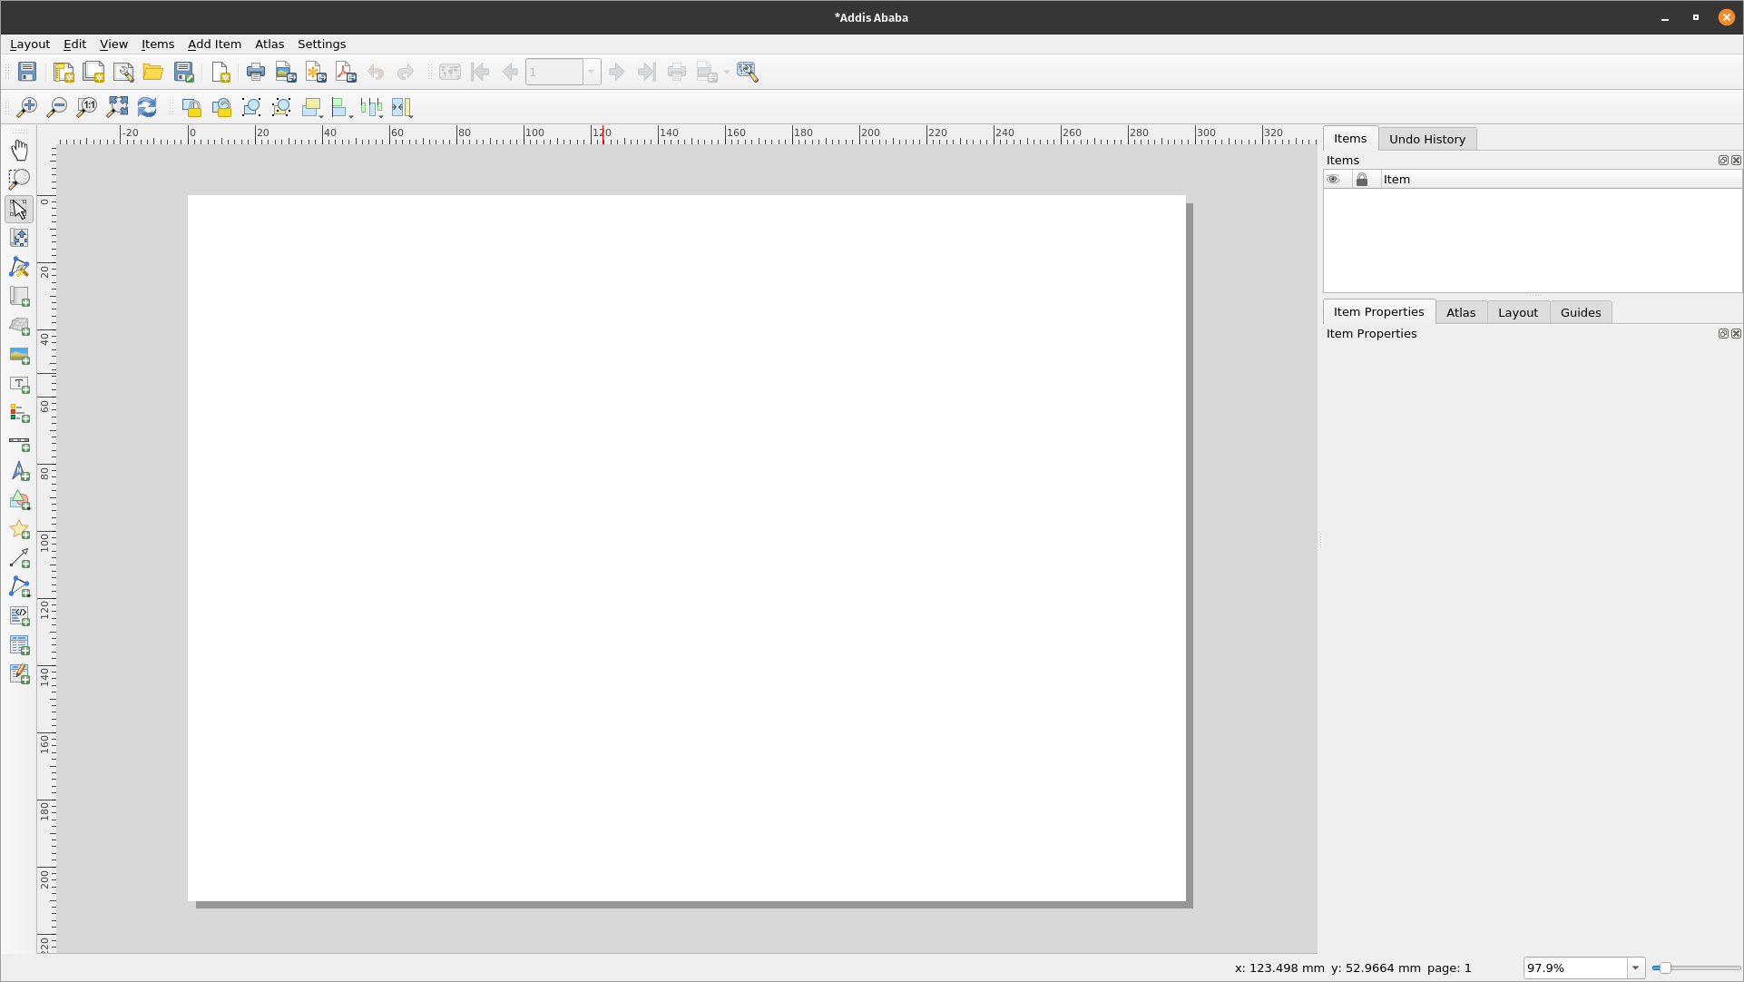Add a legend item
Screen dimensions: 1744x982
click(x=19, y=413)
